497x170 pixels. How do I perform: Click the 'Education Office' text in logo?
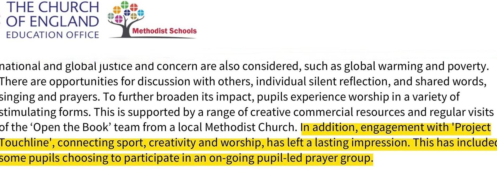52,35
